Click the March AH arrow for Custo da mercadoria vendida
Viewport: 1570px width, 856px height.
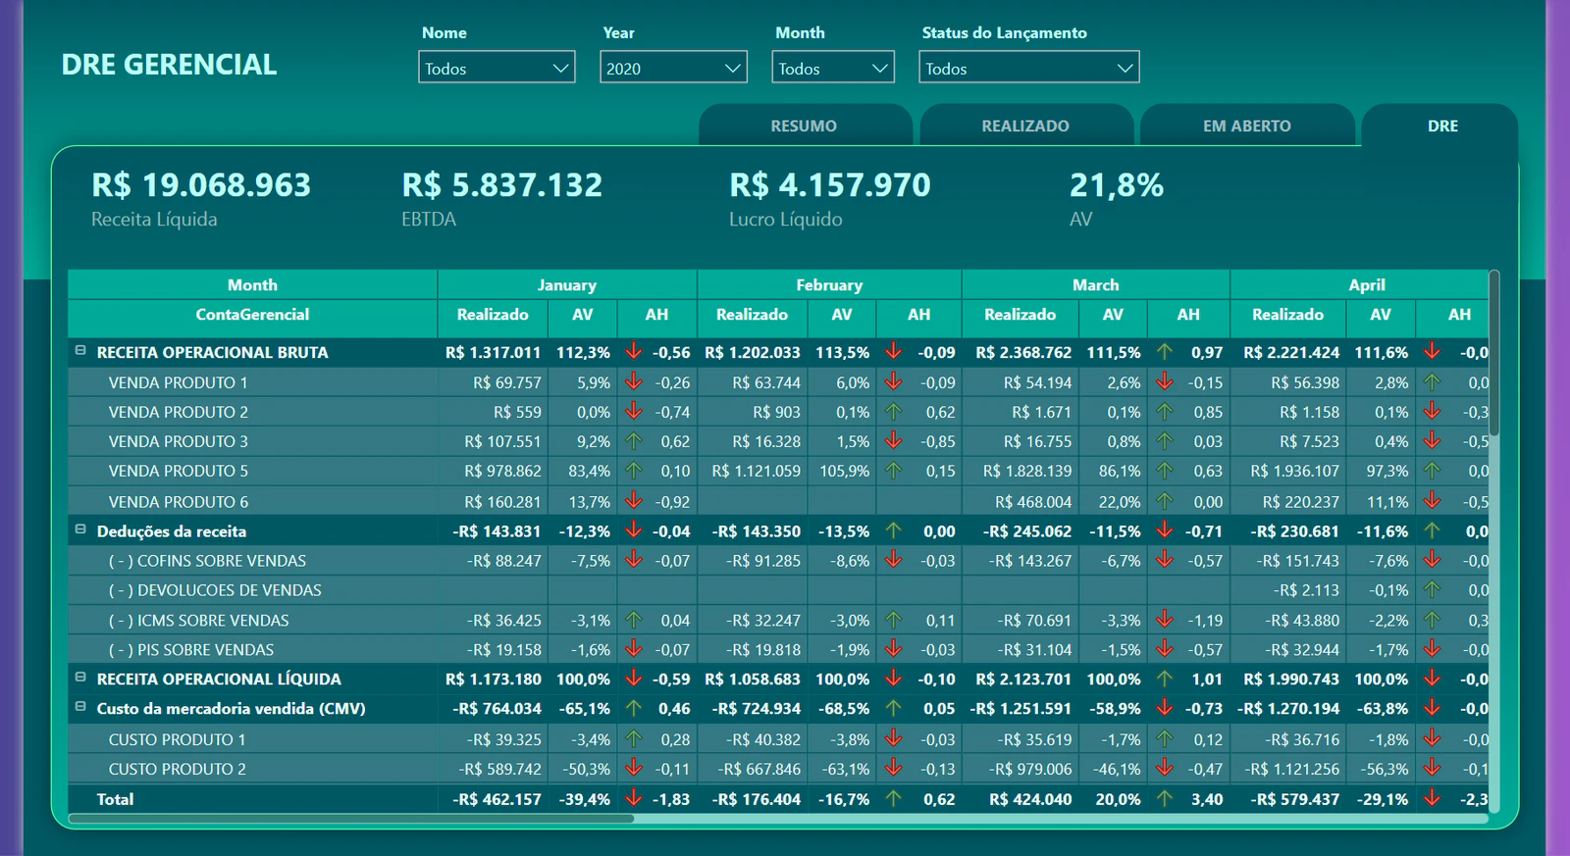[1164, 708]
